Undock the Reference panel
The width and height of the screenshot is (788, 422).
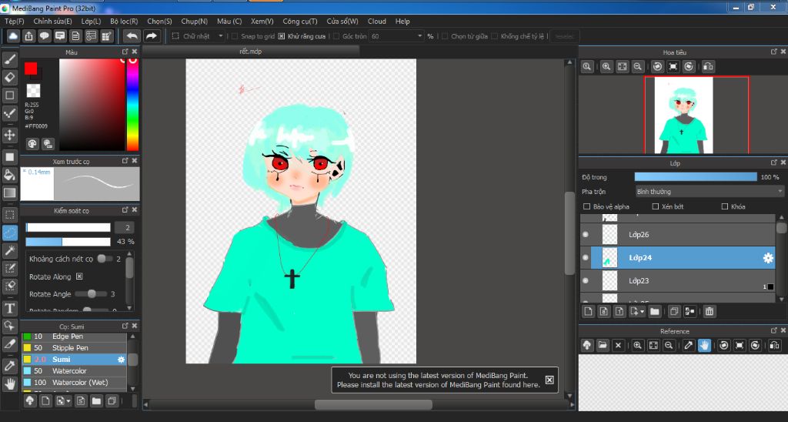point(774,330)
